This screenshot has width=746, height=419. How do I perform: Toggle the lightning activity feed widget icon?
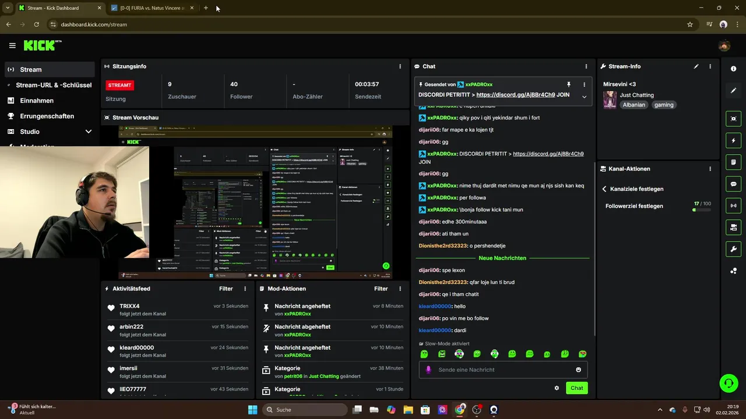point(734,140)
